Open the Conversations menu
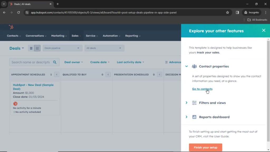 click(36, 36)
